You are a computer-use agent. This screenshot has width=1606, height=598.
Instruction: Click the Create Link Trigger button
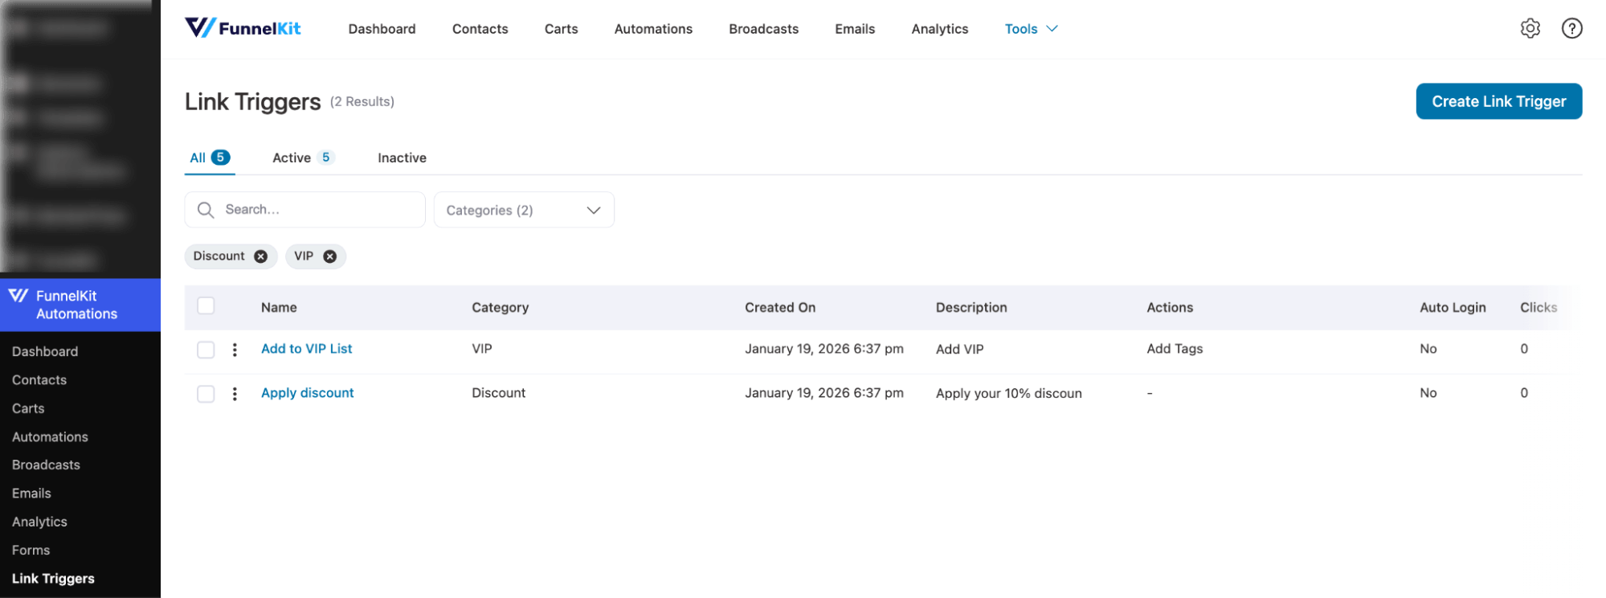pyautogui.click(x=1498, y=101)
